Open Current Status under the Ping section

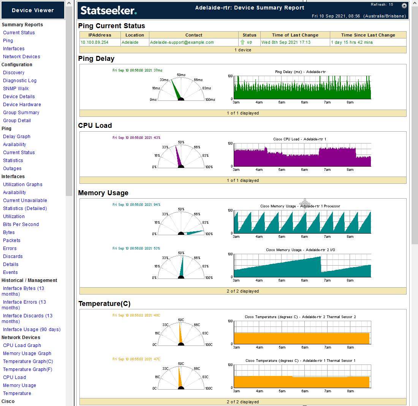pyautogui.click(x=19, y=153)
